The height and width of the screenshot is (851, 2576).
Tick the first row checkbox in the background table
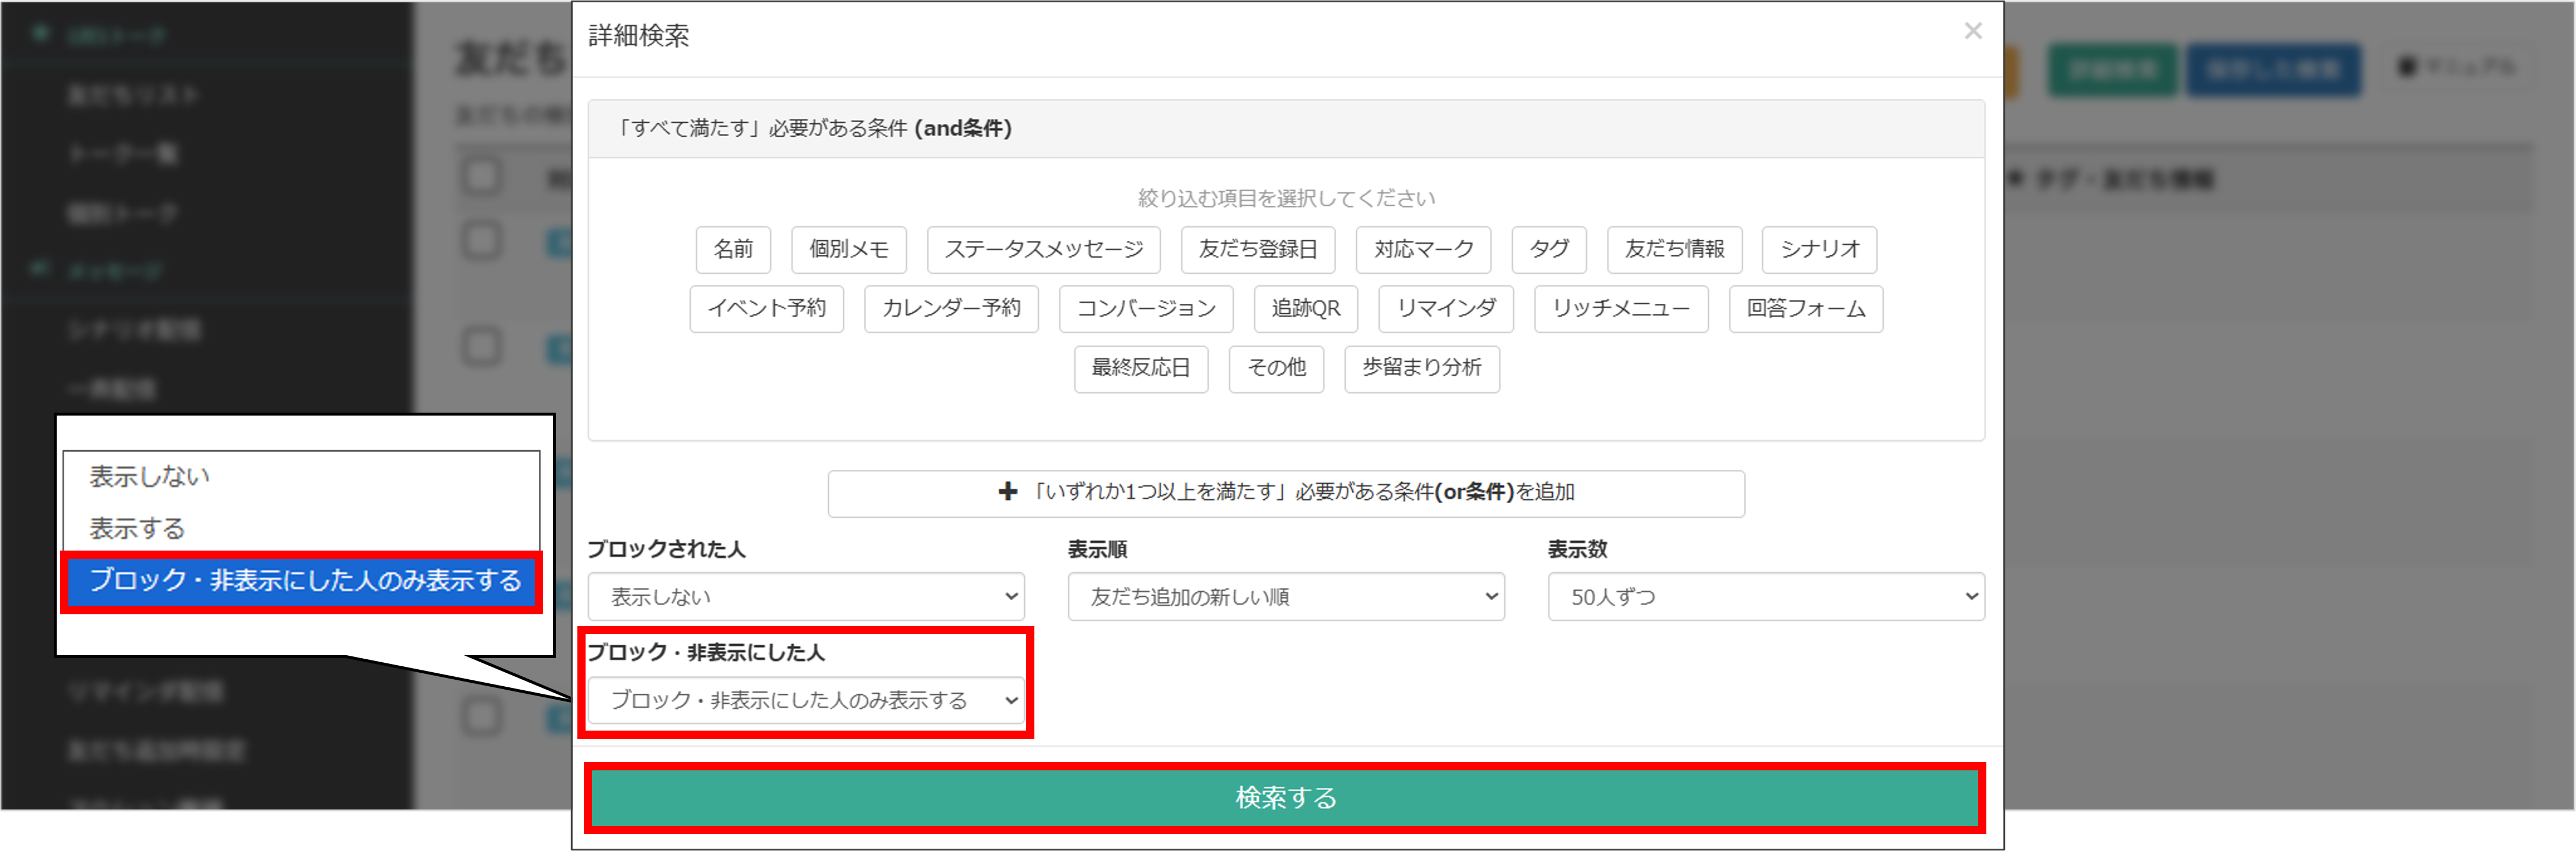pyautogui.click(x=481, y=241)
